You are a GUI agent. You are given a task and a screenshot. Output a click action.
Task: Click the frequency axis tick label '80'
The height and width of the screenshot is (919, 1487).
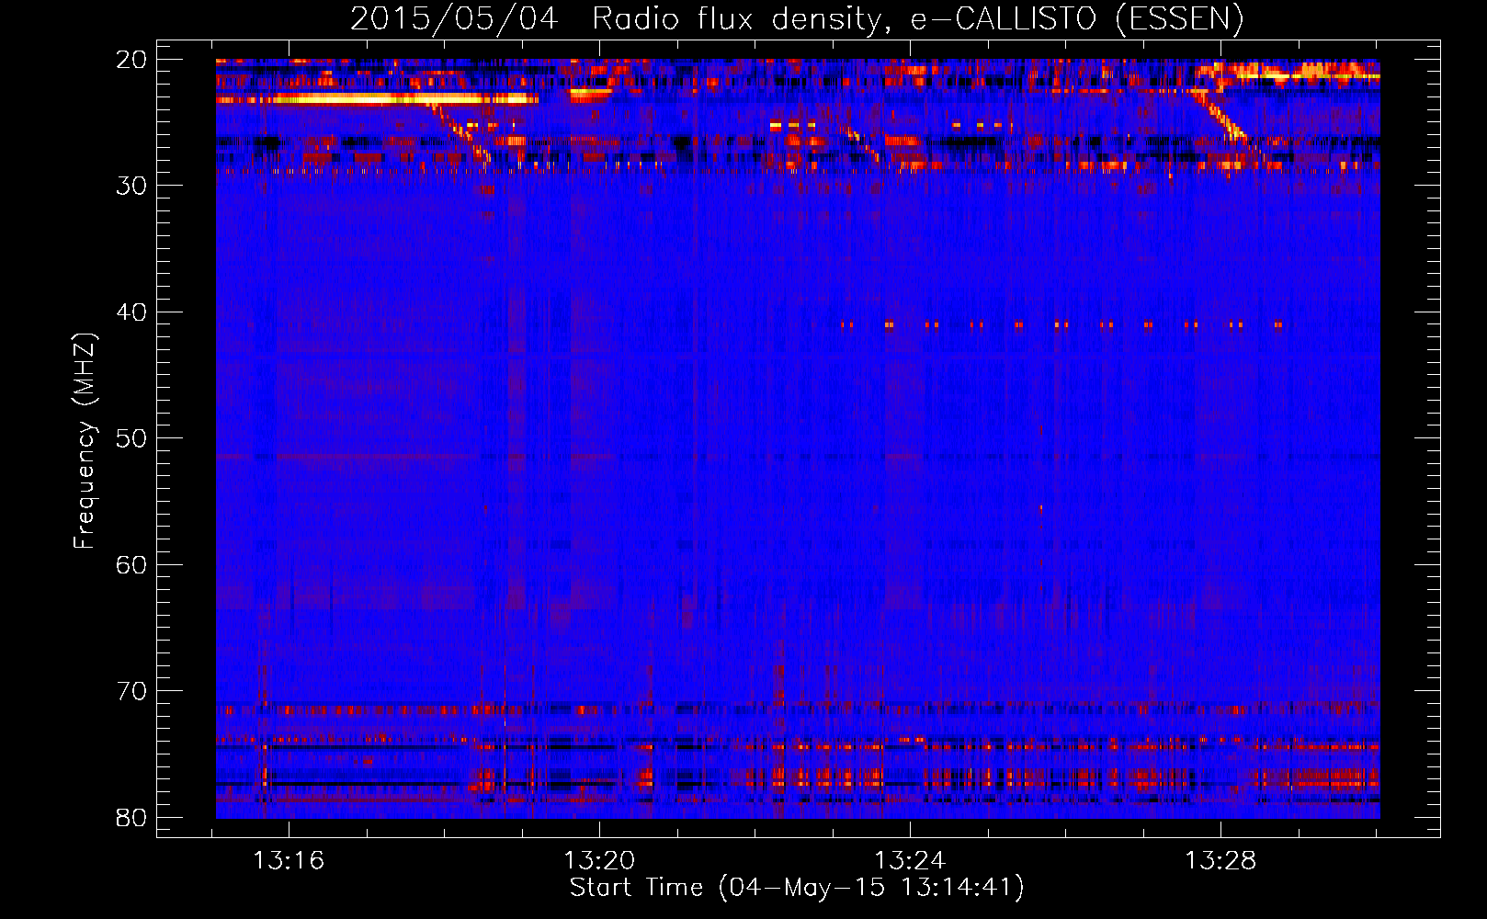132,817
